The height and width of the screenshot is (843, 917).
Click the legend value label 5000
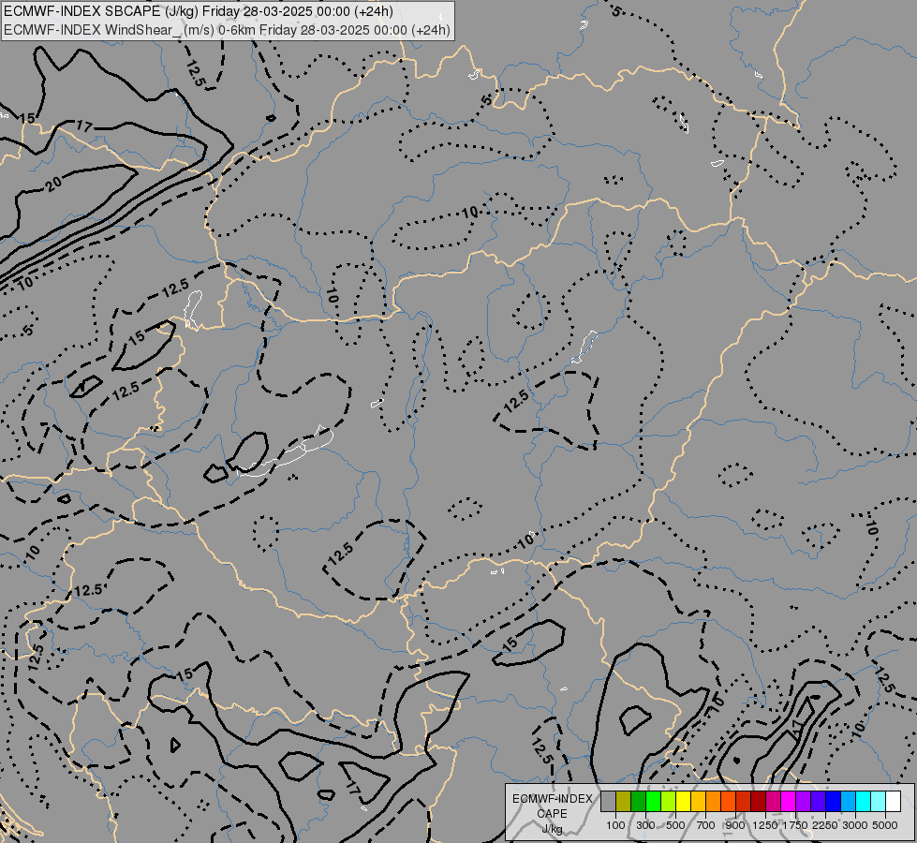tap(885, 825)
